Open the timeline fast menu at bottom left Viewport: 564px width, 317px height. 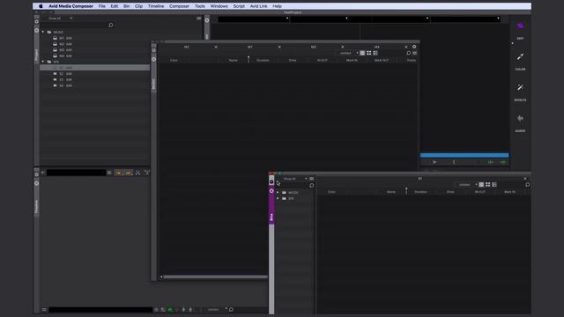(x=44, y=309)
